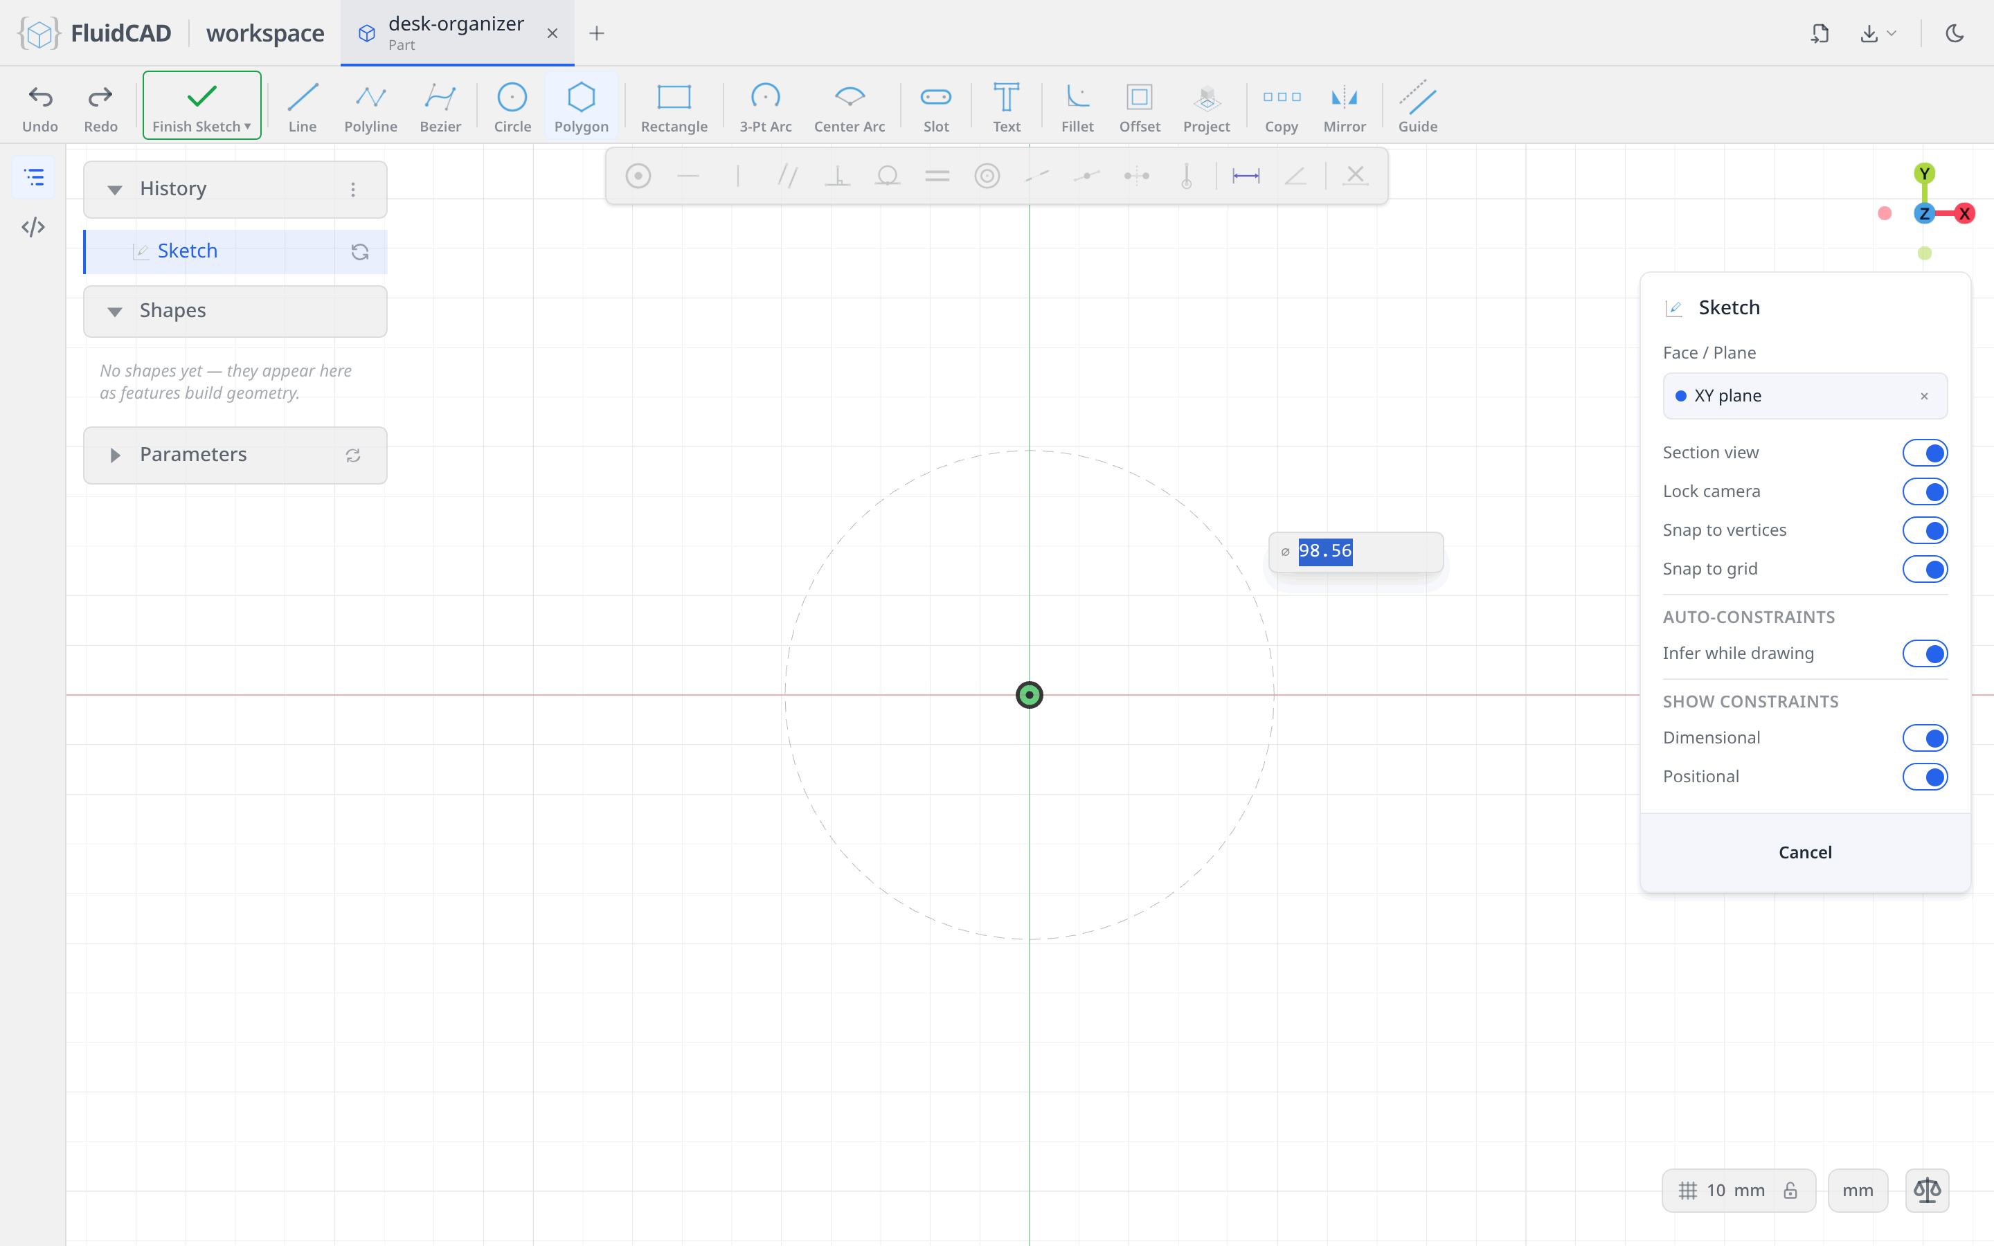Cancel the sketch
The width and height of the screenshot is (1994, 1246).
[1804, 852]
